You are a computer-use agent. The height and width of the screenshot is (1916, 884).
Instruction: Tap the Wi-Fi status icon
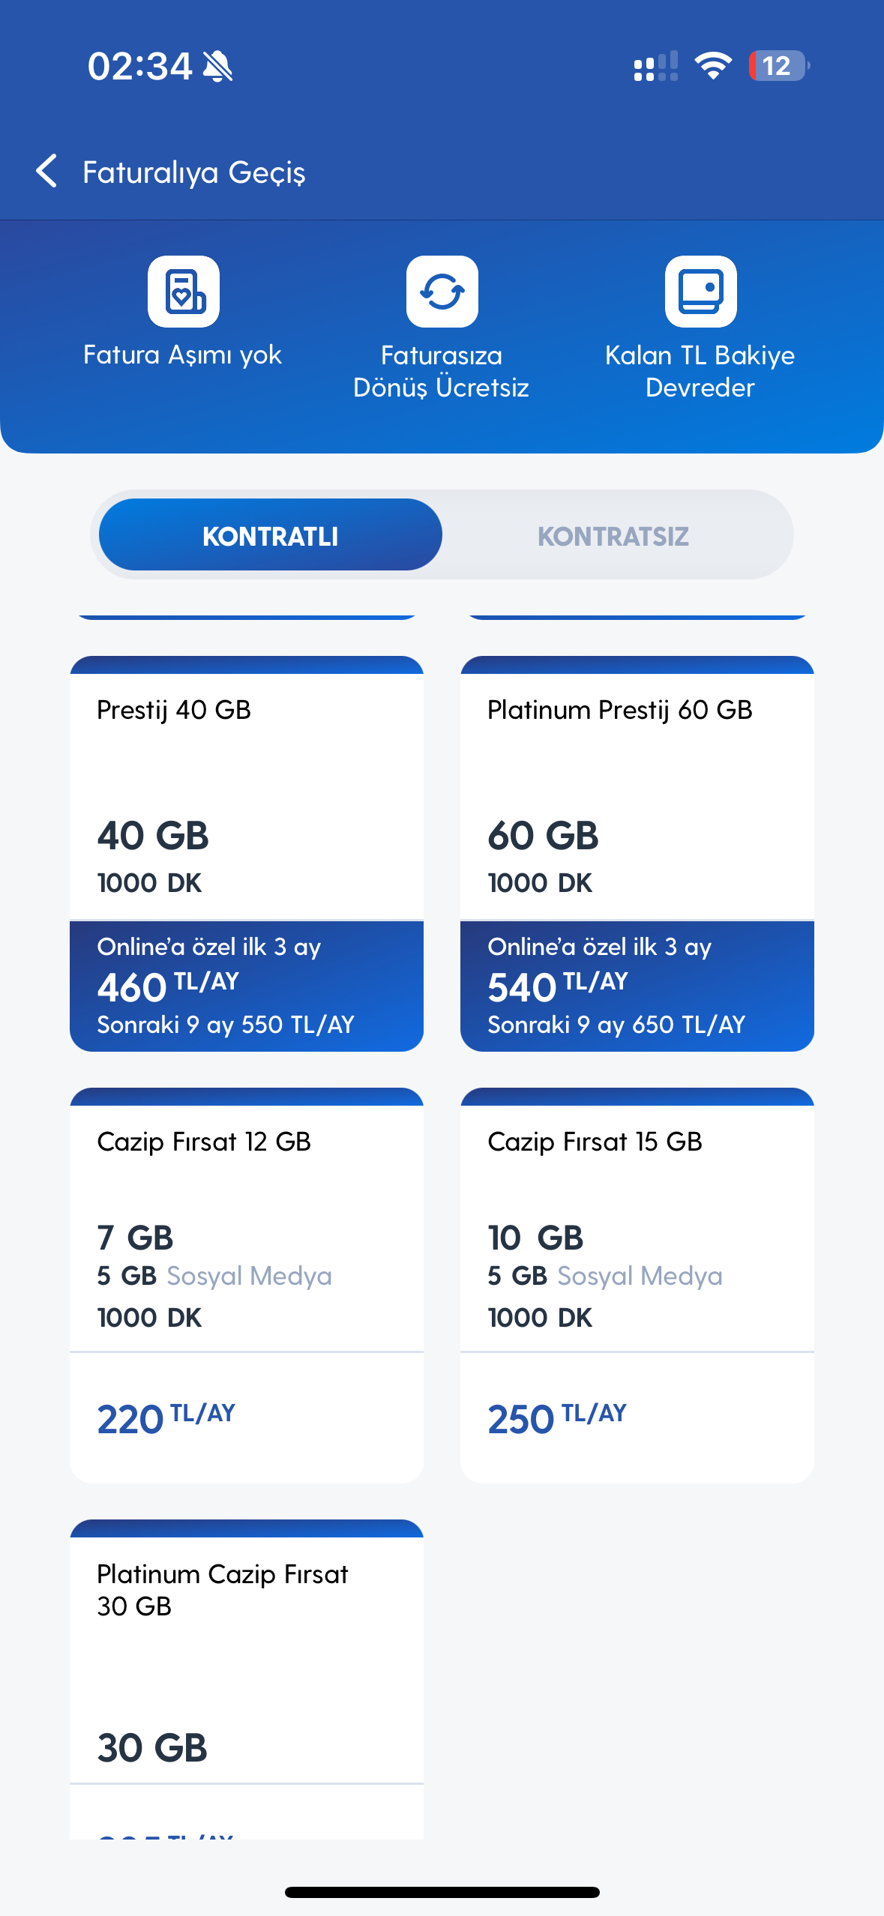(713, 66)
